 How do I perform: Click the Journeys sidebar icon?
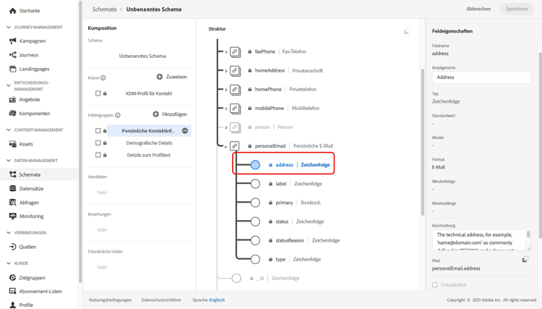[x=12, y=55]
